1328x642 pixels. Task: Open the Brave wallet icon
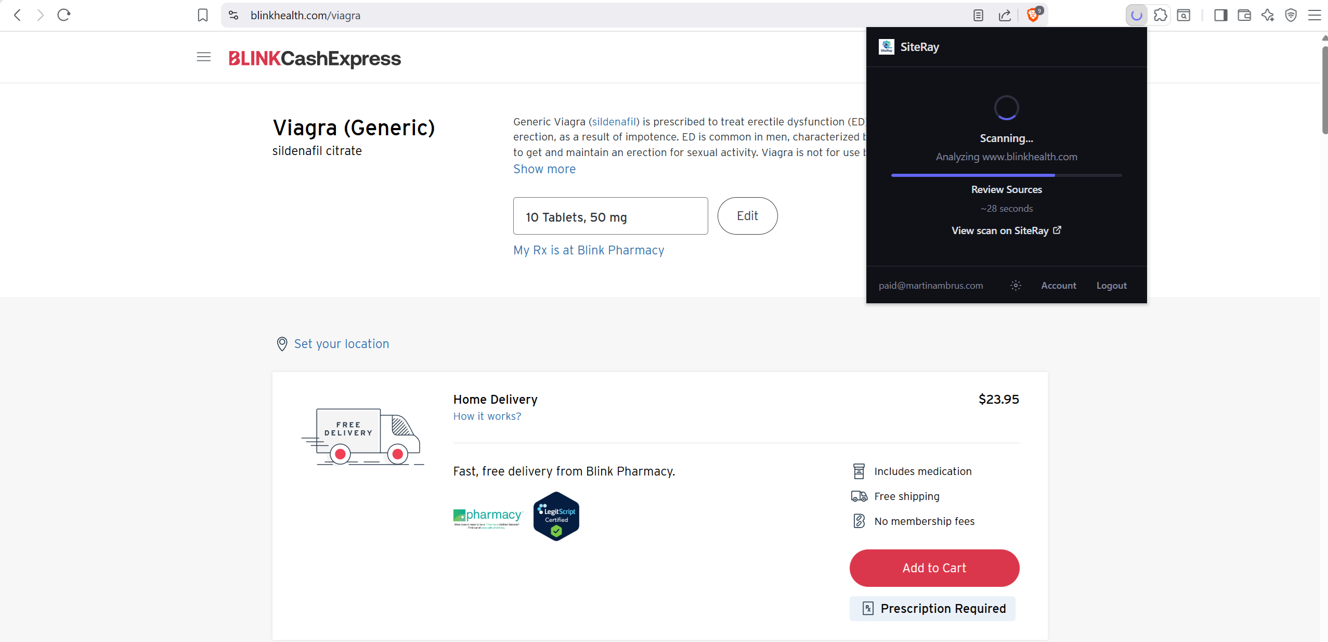point(1244,15)
